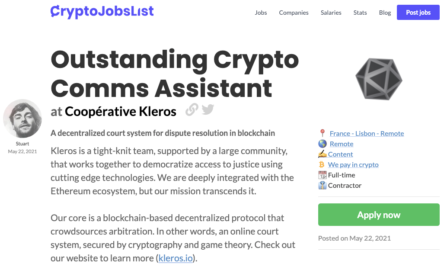The width and height of the screenshot is (444, 267).
Task: Click the green Apply now button
Action: click(379, 215)
